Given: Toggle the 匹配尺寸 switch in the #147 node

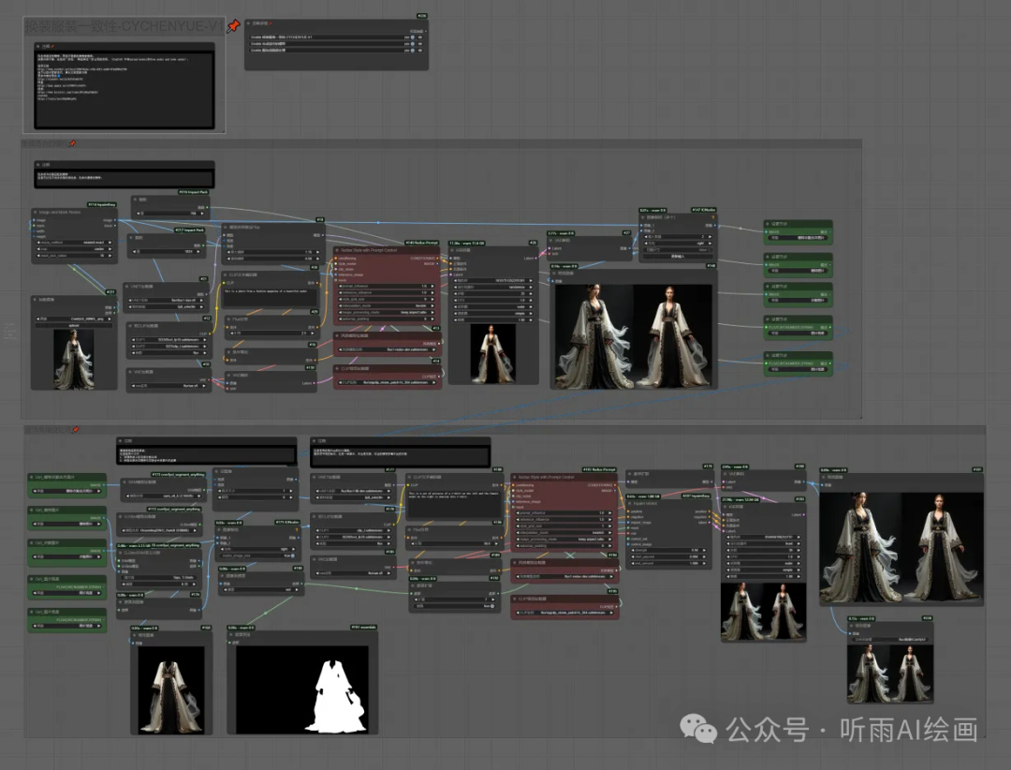Looking at the screenshot, I should (679, 250).
